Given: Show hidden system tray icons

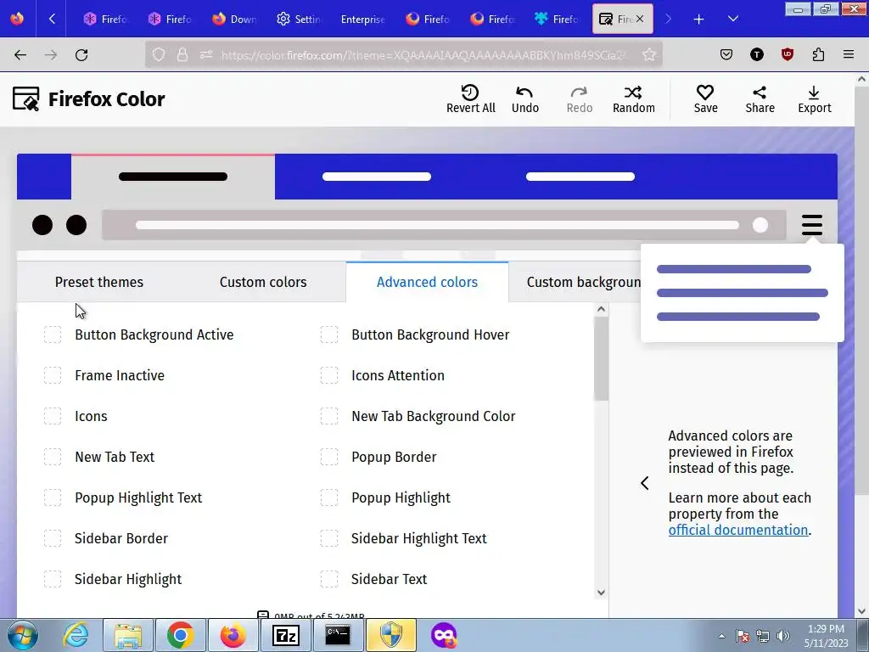Looking at the screenshot, I should pos(721,636).
